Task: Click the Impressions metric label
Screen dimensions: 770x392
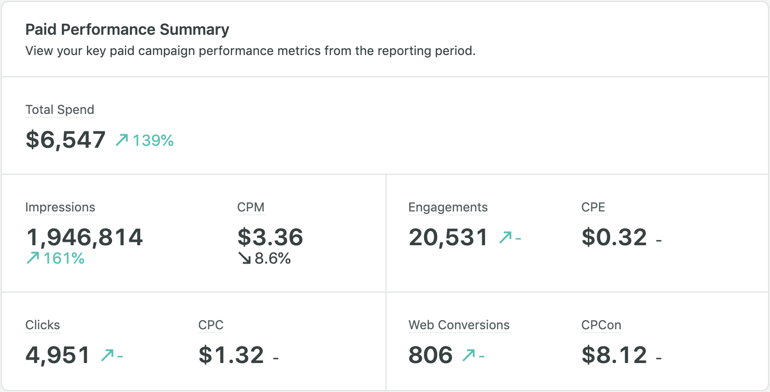Action: coord(60,207)
